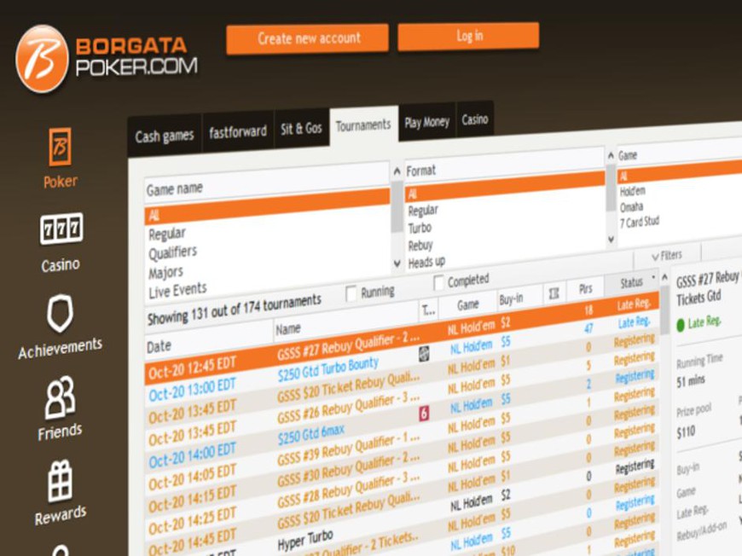Click the Oct-20 14:05 EDT date cell
Viewport: 742px width, 556px height.
[192, 478]
